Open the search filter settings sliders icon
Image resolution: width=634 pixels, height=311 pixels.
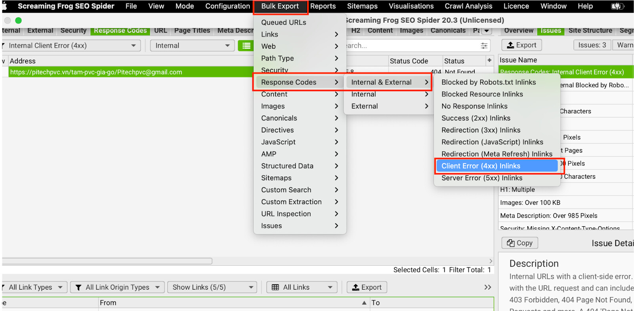tap(484, 46)
